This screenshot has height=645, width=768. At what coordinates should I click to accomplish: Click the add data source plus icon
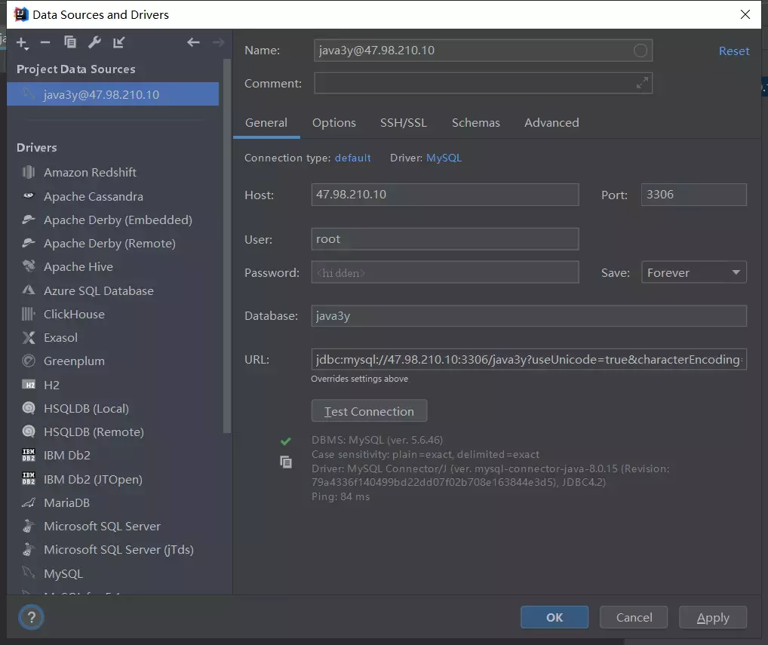click(x=22, y=43)
